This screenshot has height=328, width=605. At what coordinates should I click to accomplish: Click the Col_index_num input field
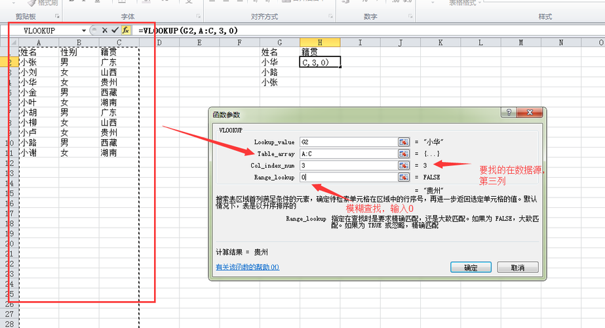click(x=349, y=165)
